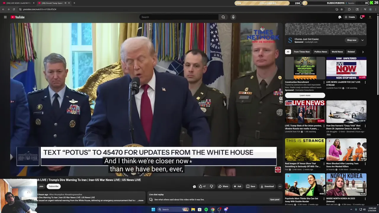This screenshot has height=213, width=379.
Task: Select the Related chip
Action: coord(351,52)
